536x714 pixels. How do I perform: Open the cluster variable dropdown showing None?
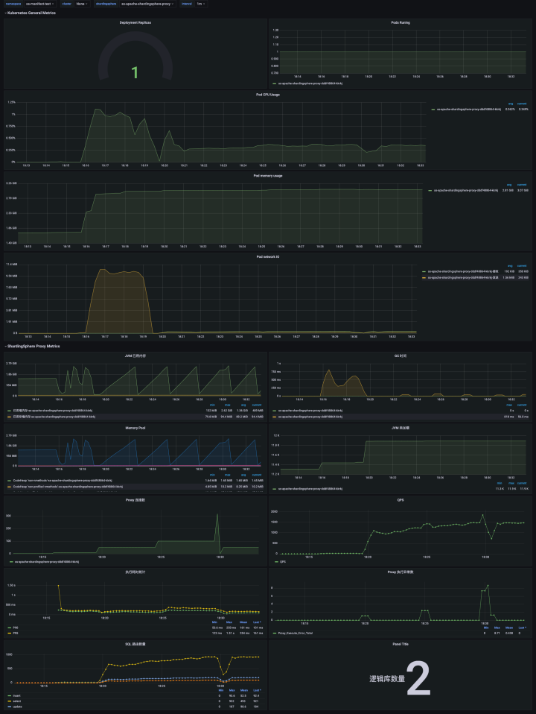[x=82, y=4]
